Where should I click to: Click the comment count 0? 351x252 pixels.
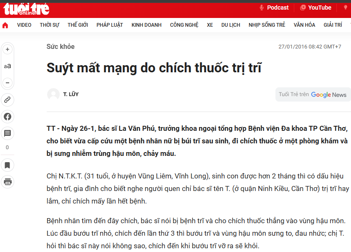8,148
